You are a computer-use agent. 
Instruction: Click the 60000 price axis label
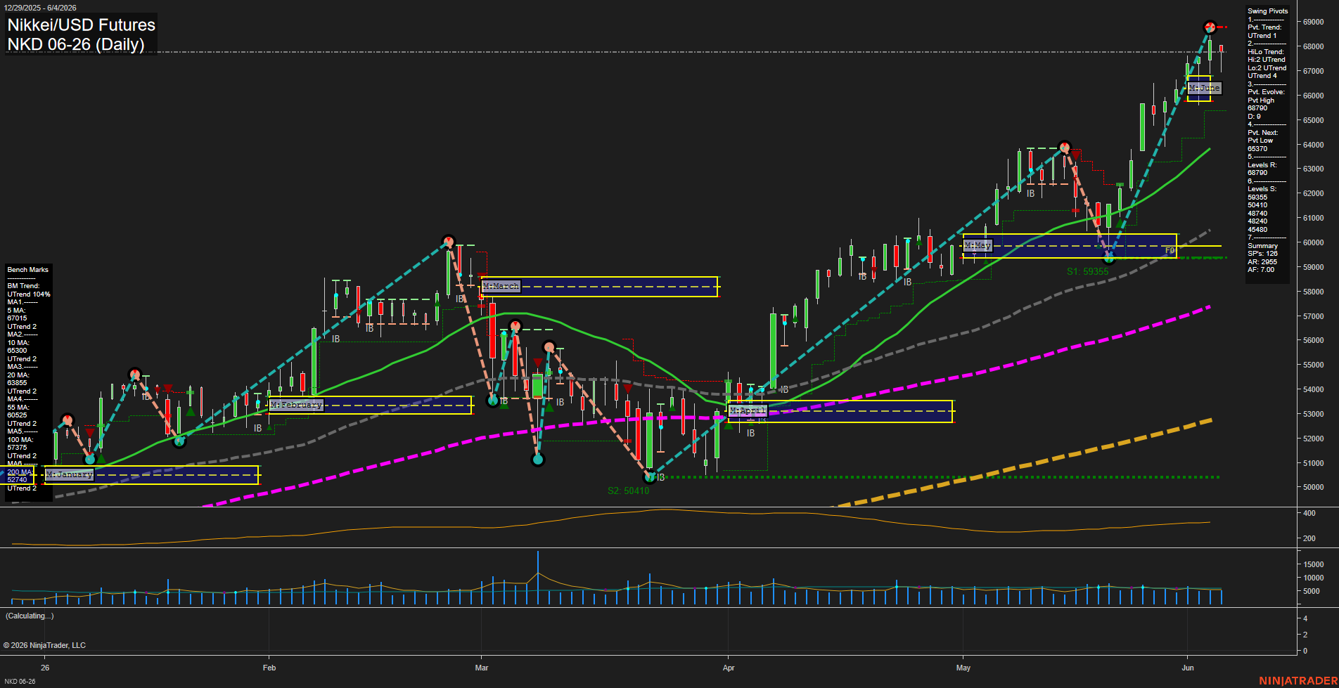1313,243
